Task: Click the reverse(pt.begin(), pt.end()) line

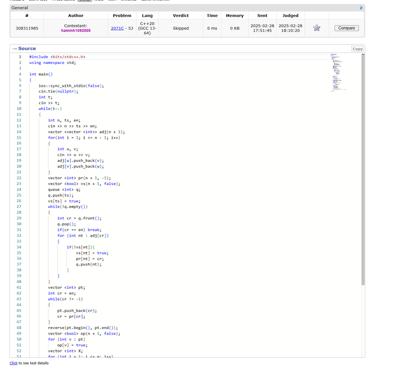Action: coord(83,327)
